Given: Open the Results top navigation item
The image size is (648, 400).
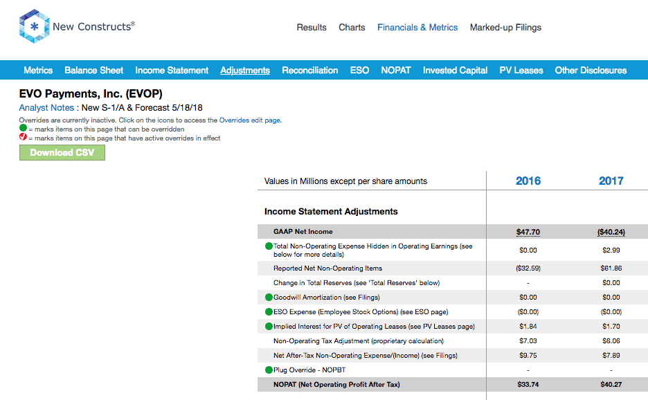Looking at the screenshot, I should pos(312,27).
